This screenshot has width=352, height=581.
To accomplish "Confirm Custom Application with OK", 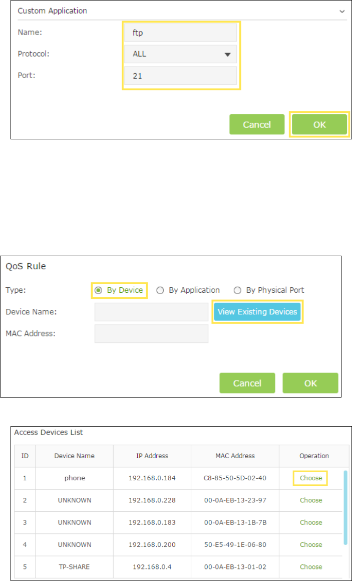I will tap(319, 124).
